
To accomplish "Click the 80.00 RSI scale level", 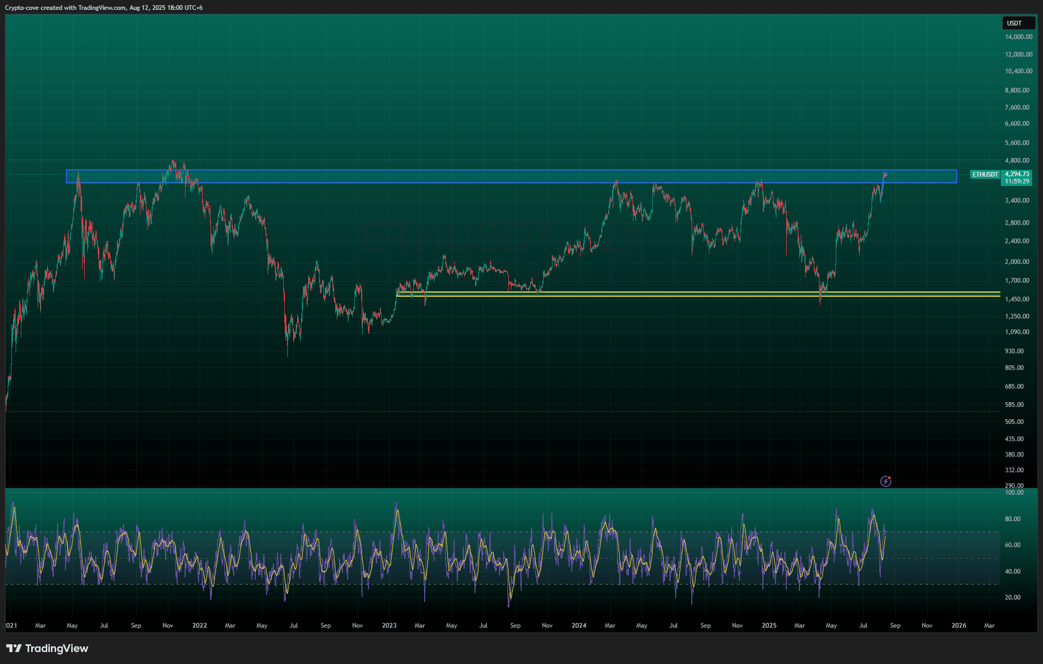I will click(x=1012, y=519).
